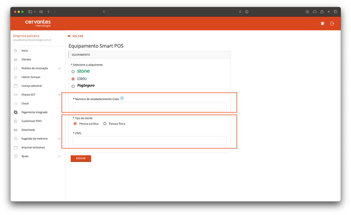Click the browser forward navigation arrow

coord(55,12)
